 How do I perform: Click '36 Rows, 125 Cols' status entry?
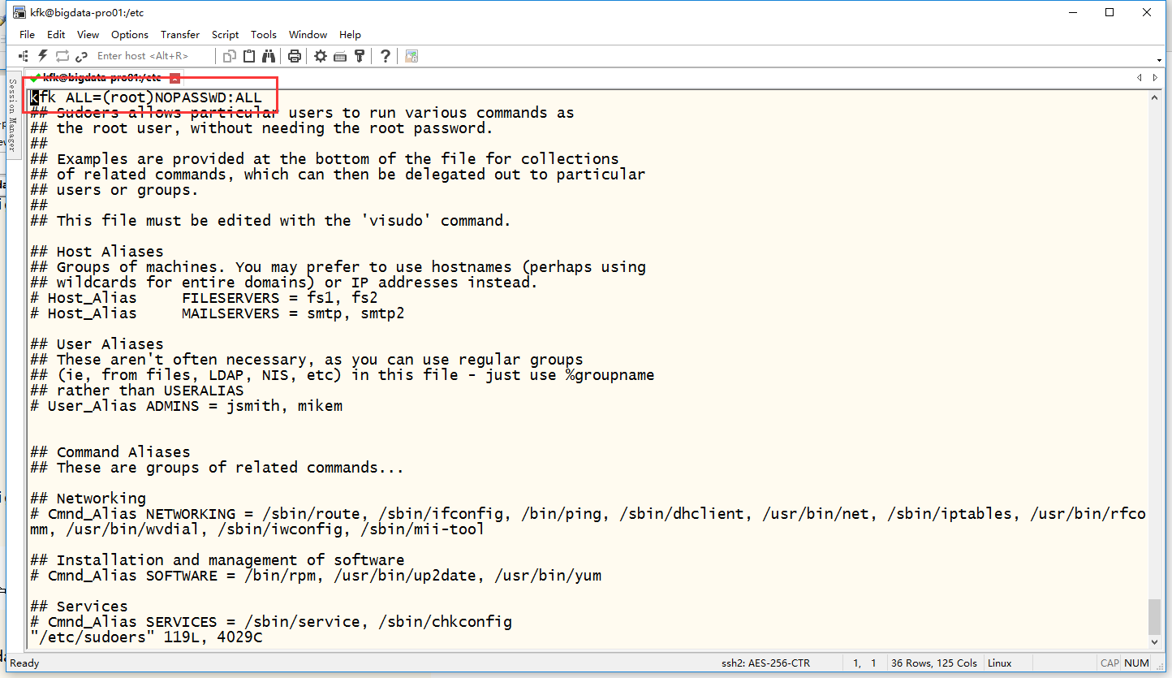tap(933, 663)
